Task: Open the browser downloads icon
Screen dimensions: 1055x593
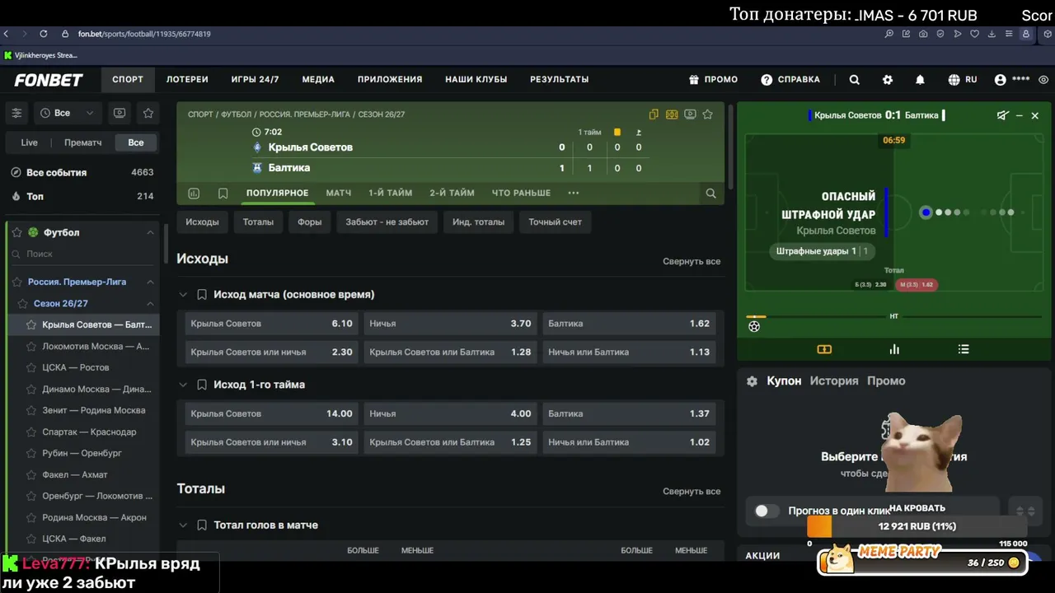Action: pos(992,34)
